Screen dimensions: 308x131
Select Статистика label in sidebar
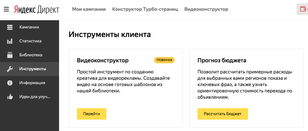(x=30, y=41)
